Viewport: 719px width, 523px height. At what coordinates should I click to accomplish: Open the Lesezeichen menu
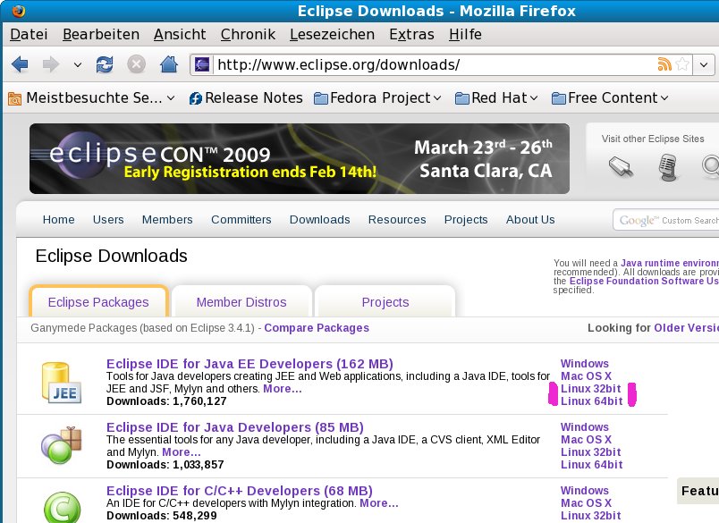pos(332,35)
